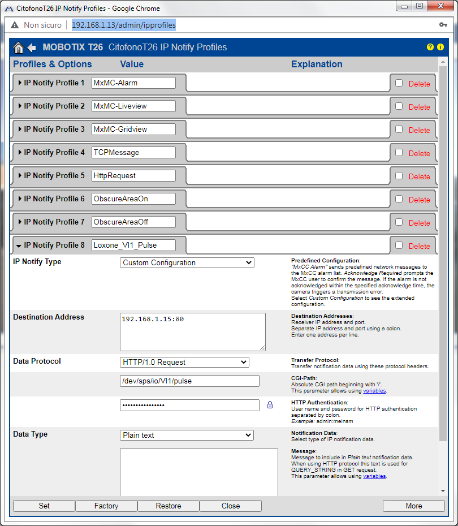
Task: Tick the Delete checkbox for Profile 2
Action: (x=399, y=106)
